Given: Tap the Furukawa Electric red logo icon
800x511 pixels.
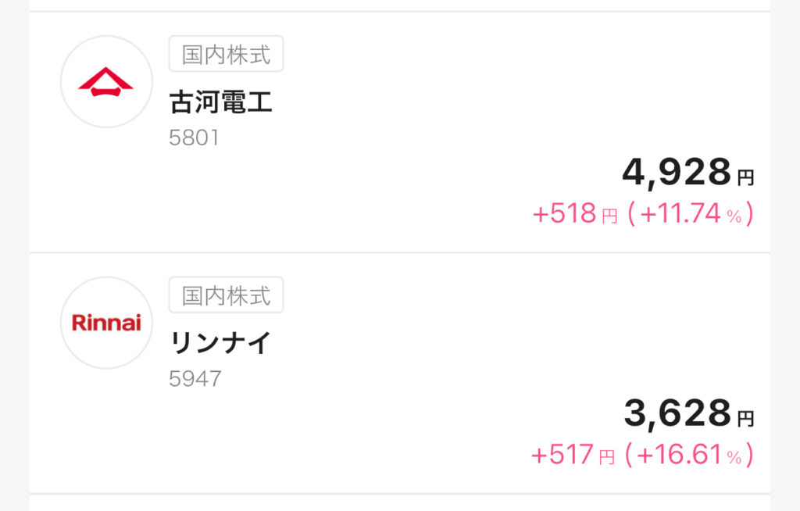Looking at the screenshot, I should click(x=106, y=81).
